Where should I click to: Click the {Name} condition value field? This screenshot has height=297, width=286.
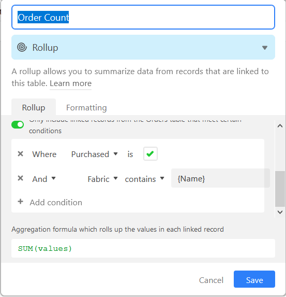(x=220, y=178)
